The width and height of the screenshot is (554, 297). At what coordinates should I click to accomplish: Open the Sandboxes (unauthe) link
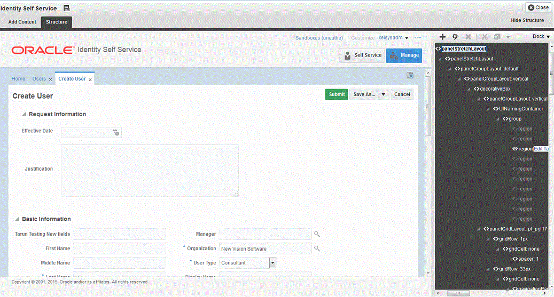pos(319,38)
